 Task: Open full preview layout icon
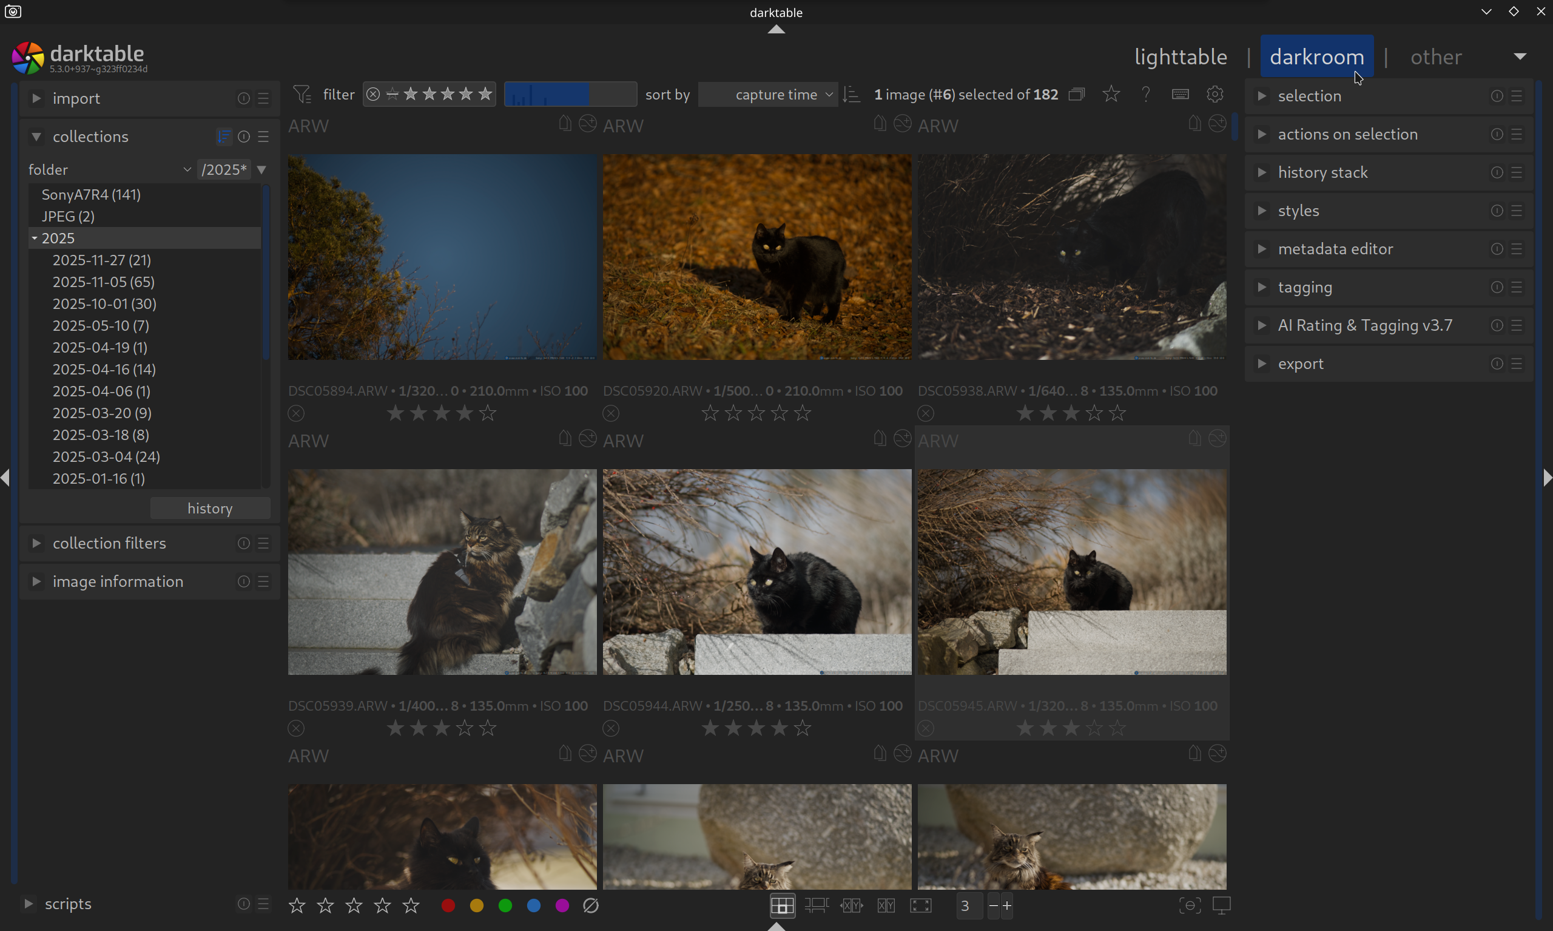[x=920, y=906]
